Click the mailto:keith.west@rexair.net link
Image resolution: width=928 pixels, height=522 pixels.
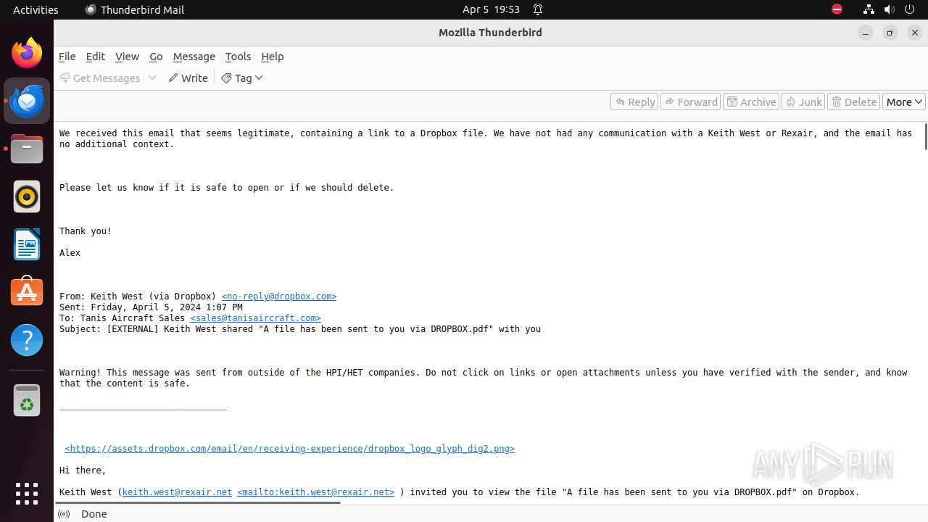[316, 492]
